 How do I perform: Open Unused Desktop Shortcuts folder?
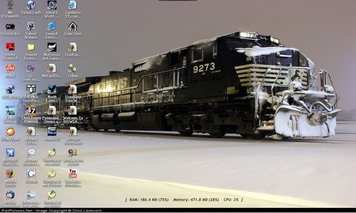tap(31, 47)
